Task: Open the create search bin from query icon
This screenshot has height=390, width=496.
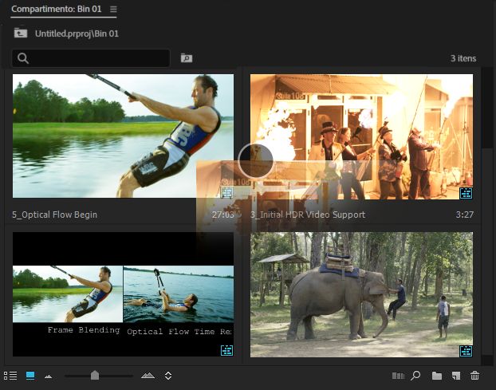Action: [x=187, y=57]
